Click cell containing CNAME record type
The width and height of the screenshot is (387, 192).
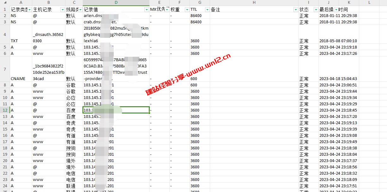click(18, 79)
